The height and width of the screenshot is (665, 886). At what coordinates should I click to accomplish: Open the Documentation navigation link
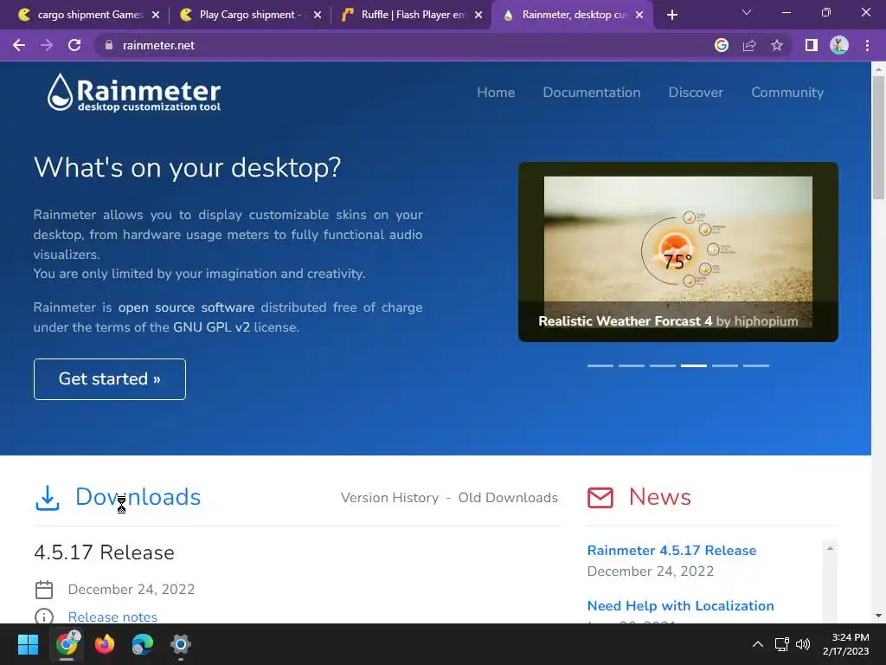592,92
